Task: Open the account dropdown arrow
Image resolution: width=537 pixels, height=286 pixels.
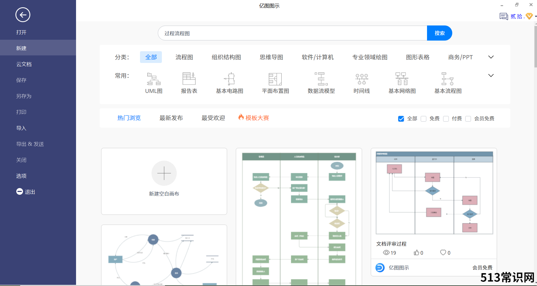Action: pos(535,17)
